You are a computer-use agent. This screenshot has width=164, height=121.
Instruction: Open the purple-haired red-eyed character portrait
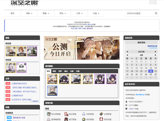point(111,79)
